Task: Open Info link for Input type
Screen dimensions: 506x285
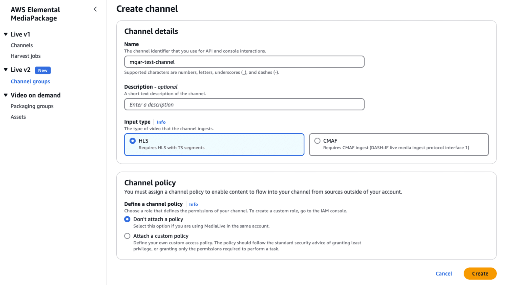Action: (161, 122)
